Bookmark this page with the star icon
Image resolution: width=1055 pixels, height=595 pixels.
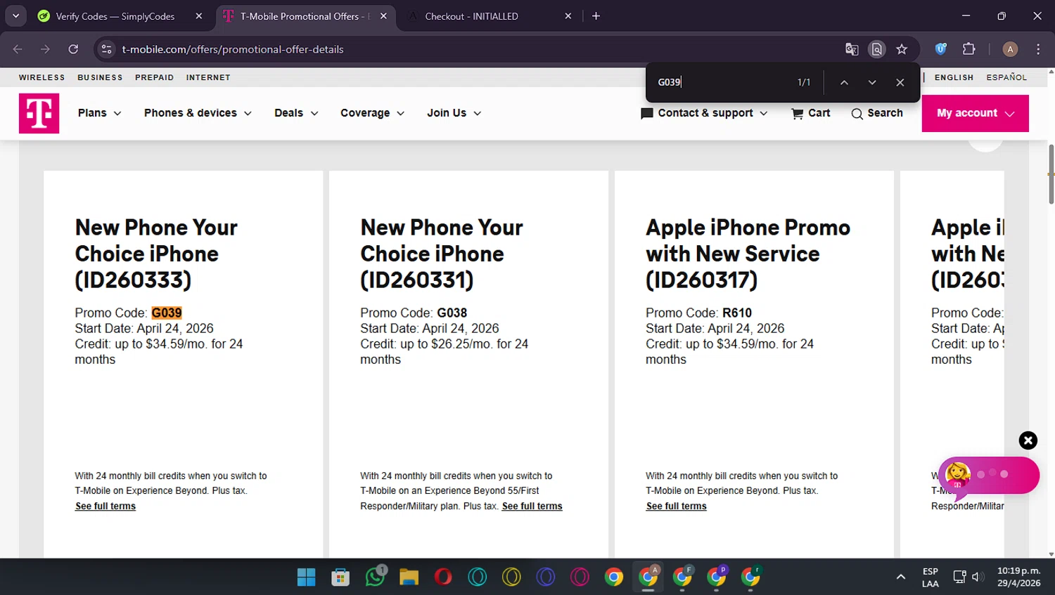tap(902, 49)
